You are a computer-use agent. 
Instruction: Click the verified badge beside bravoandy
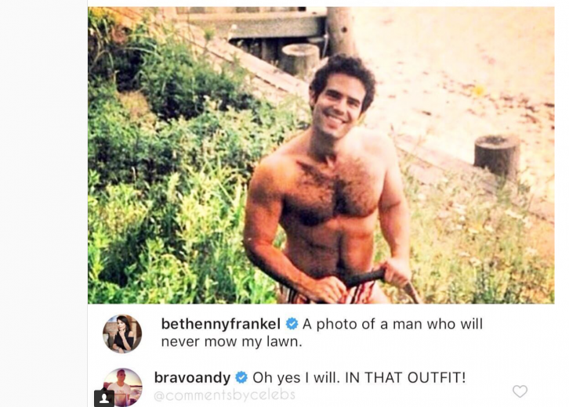pyautogui.click(x=241, y=377)
